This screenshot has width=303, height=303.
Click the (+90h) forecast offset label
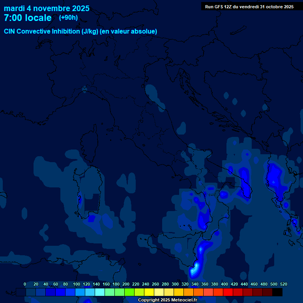click(68, 18)
